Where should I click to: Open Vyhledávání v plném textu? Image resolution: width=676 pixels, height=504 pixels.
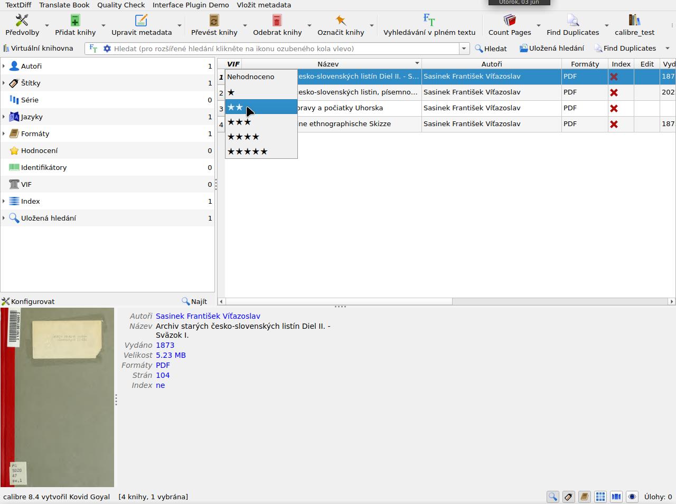pyautogui.click(x=429, y=25)
